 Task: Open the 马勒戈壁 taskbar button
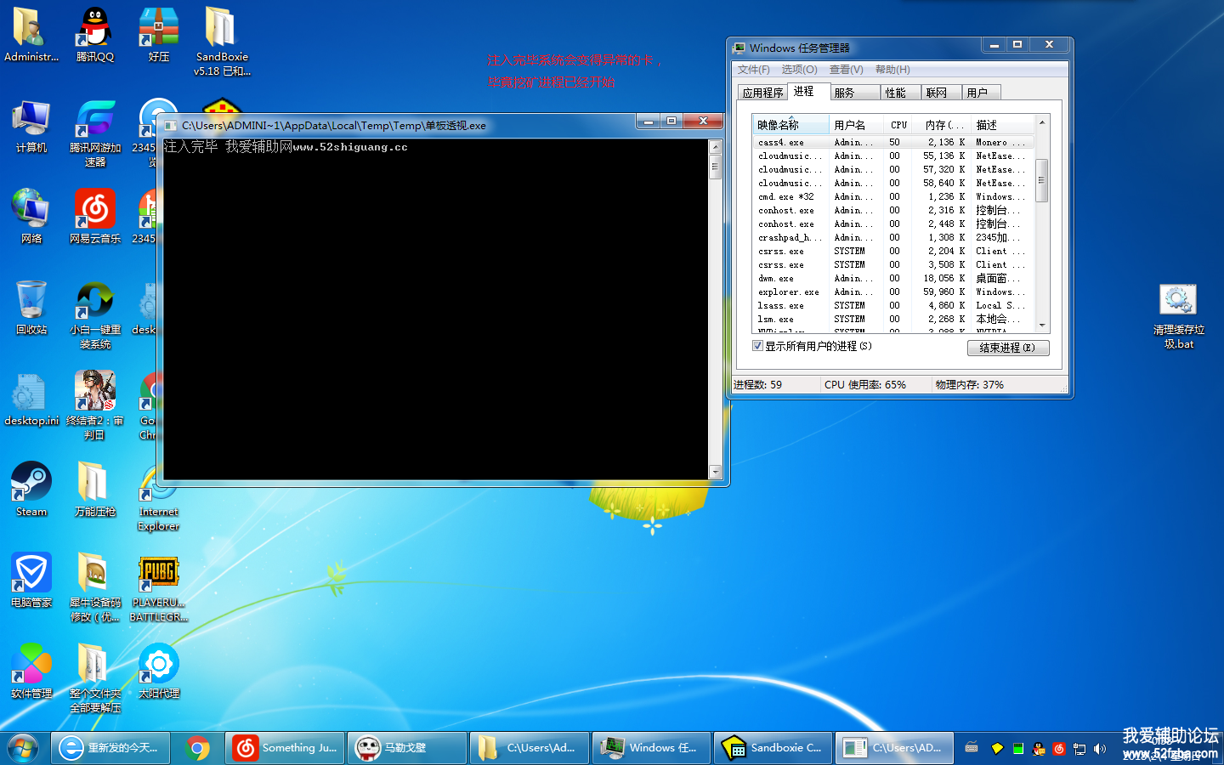point(407,748)
